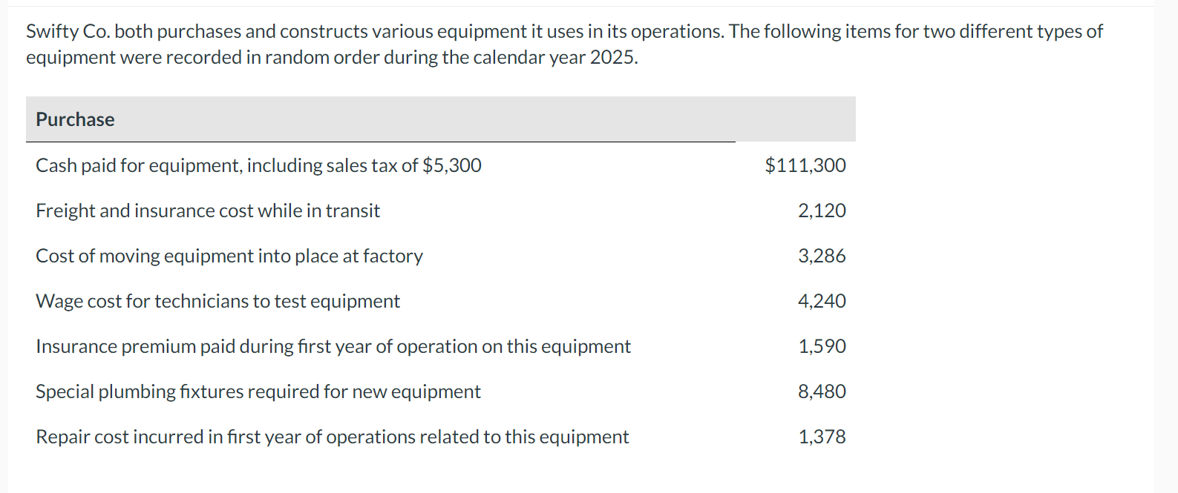1178x493 pixels.
Task: Select 'Insurance premium paid during first year' row
Action: [333, 346]
